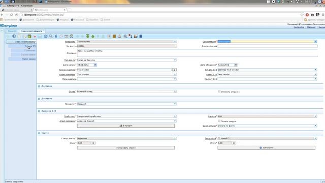
Task: Click the orange Archive toolbar icon
Action: click(x=114, y=36)
